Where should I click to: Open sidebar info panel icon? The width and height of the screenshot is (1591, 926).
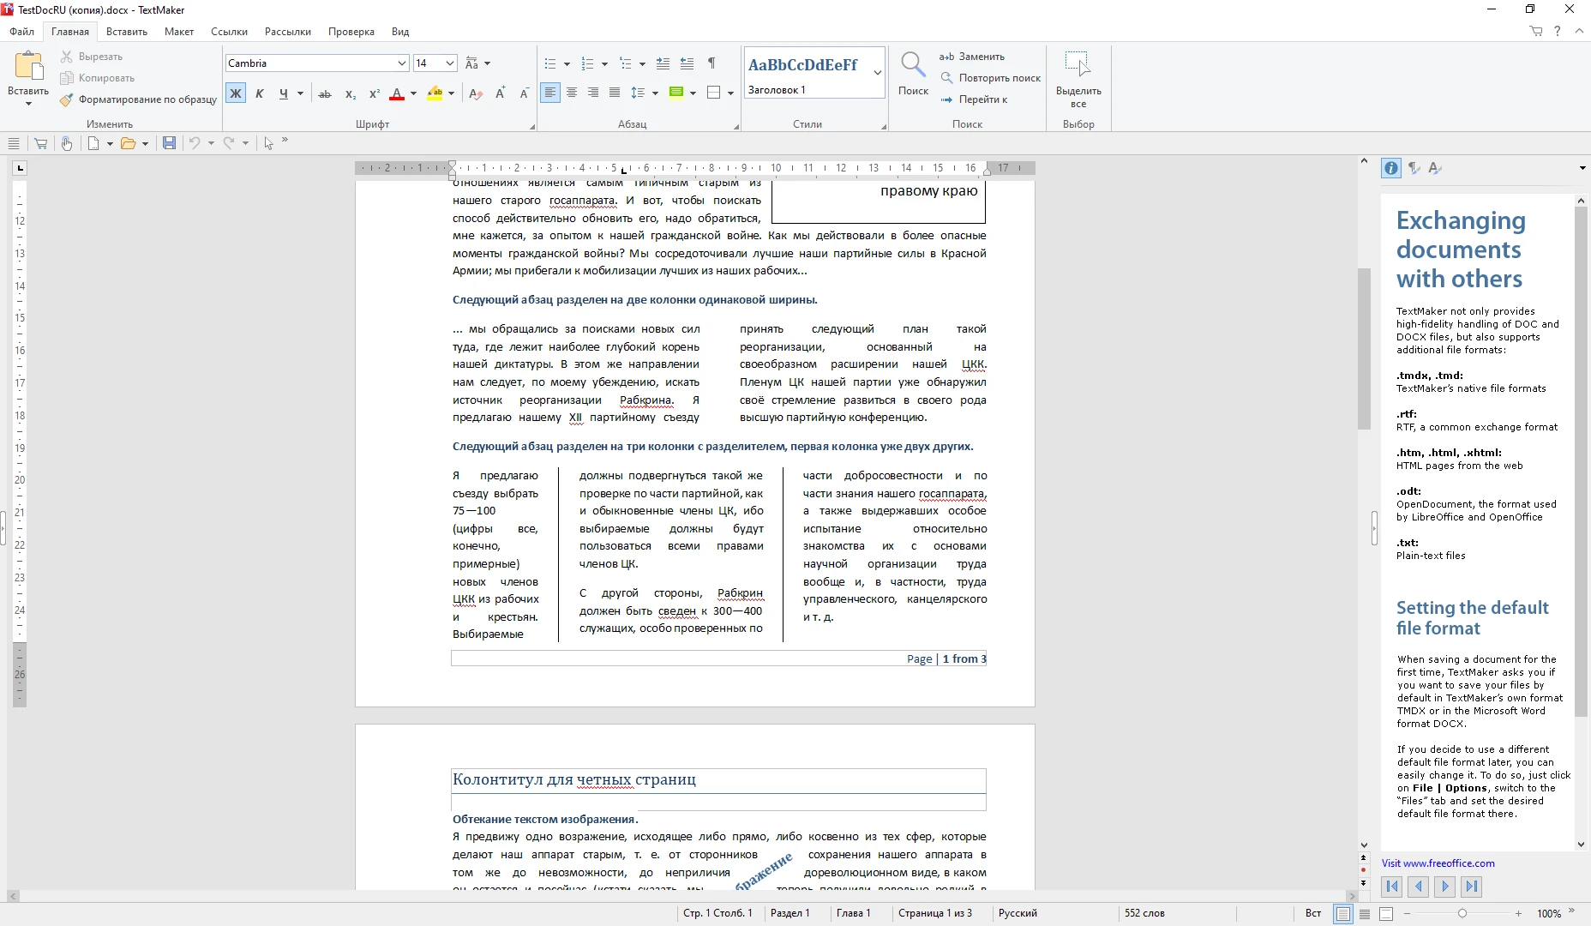[1391, 168]
